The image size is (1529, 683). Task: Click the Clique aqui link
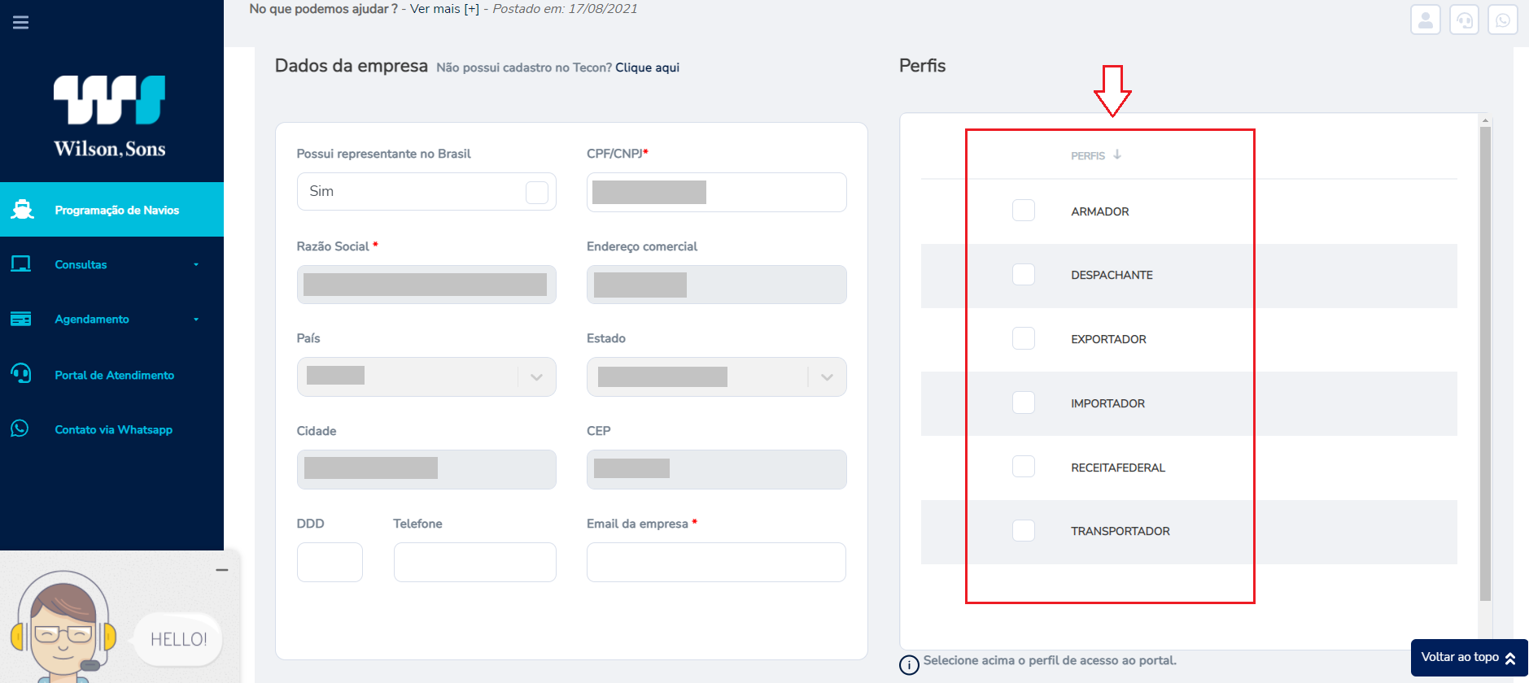pos(647,67)
